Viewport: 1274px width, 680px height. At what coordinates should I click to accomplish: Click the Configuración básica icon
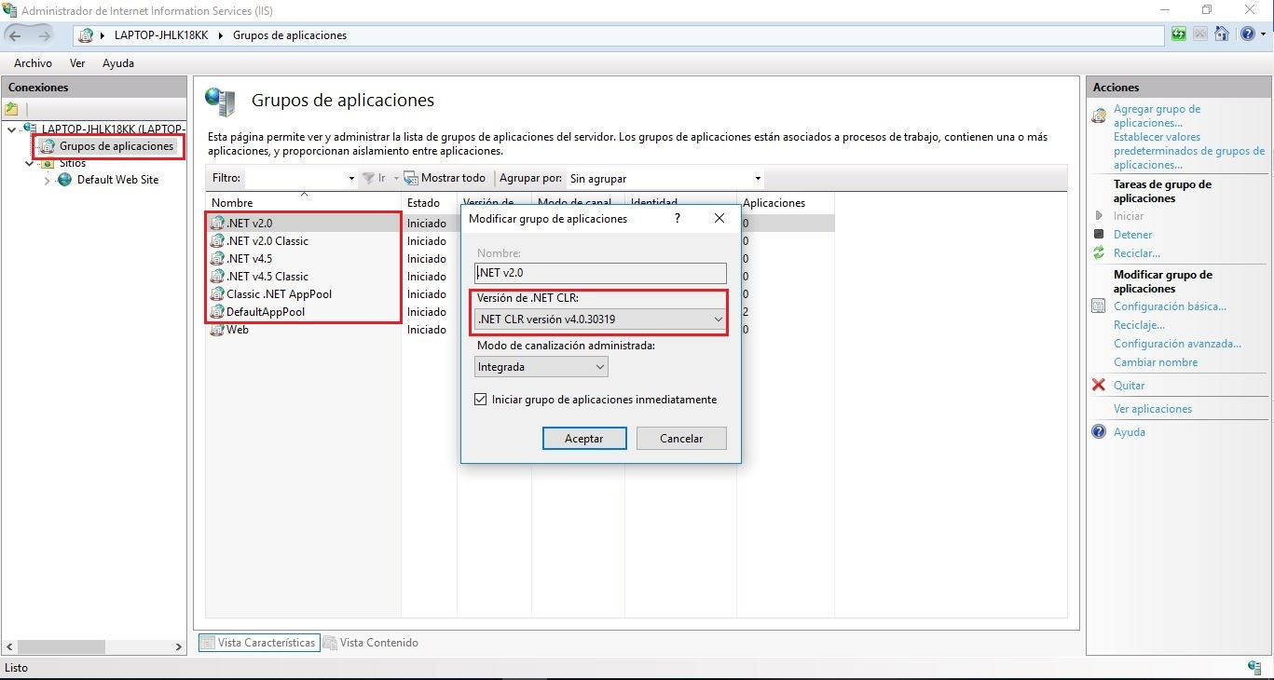[x=1099, y=306]
